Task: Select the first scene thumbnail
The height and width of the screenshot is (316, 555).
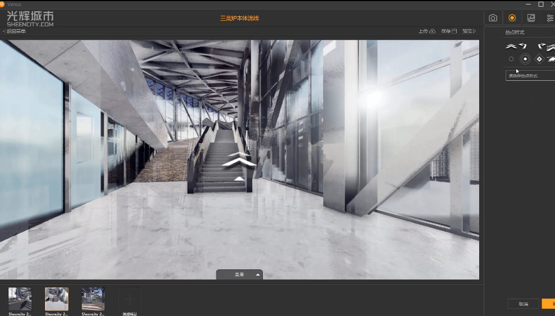Action: click(20, 299)
